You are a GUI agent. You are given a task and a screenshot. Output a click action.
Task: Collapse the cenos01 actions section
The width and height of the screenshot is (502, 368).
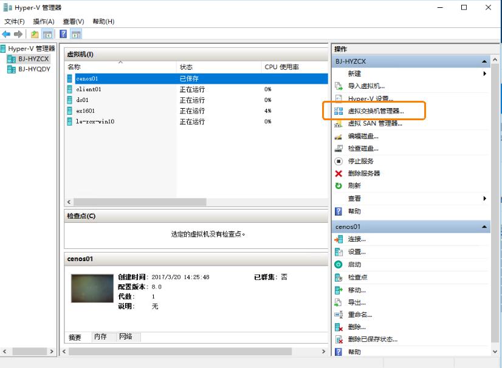484,226
